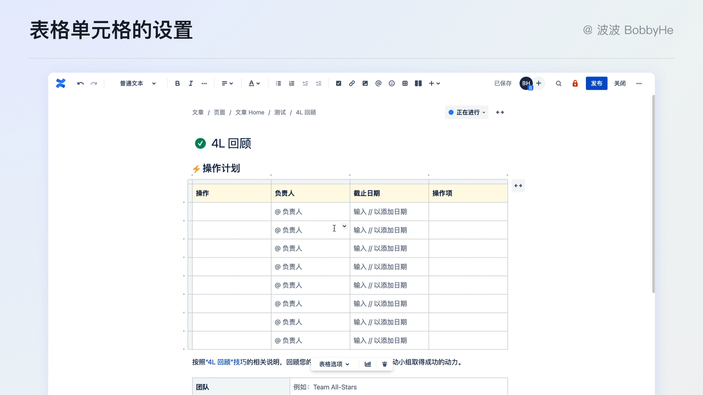Insert a table using table icon
This screenshot has width=703, height=395.
405,83
